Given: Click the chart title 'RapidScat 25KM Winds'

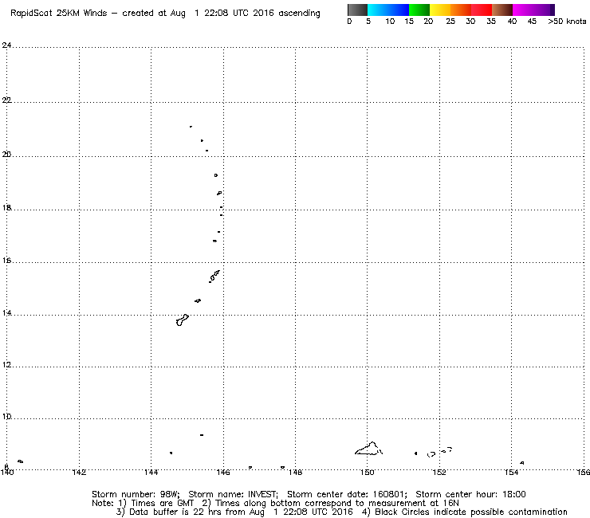Looking at the screenshot, I should (x=58, y=14).
